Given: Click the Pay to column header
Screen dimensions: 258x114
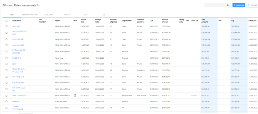Looking at the screenshot, I should 57,21.
